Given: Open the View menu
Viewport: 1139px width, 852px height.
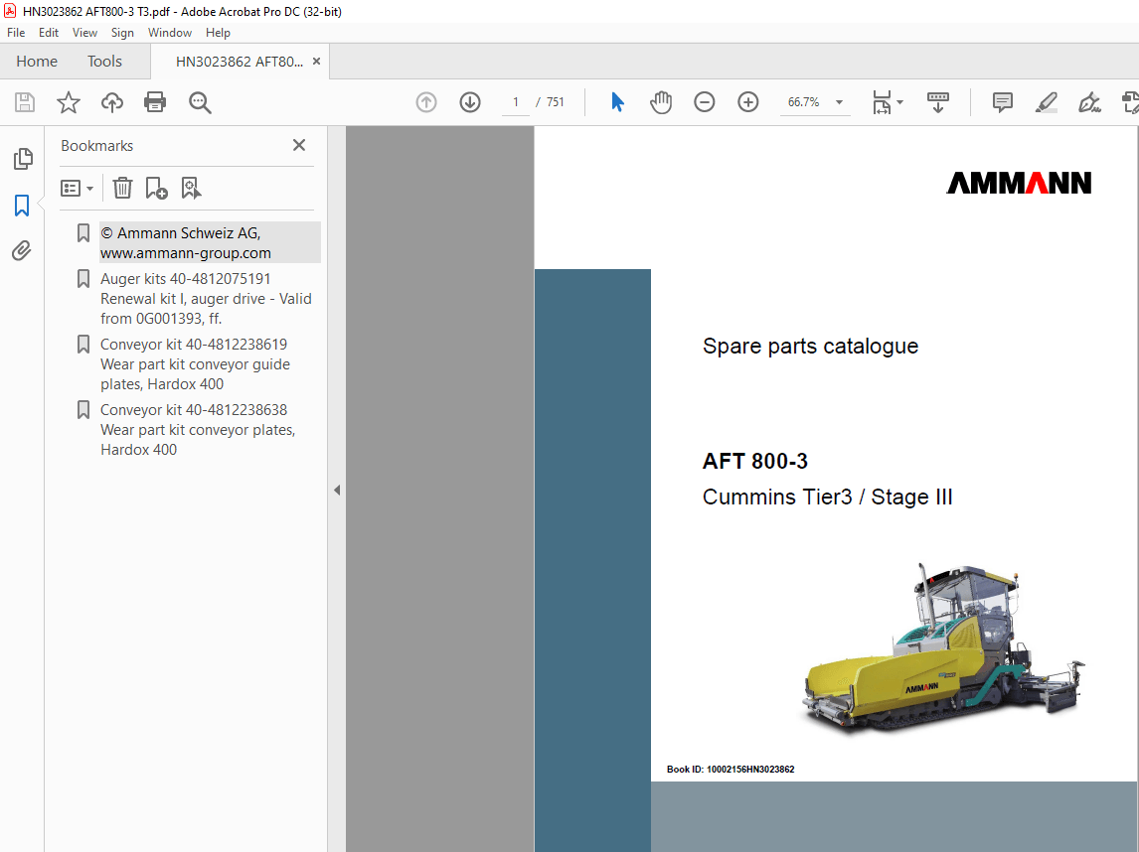Looking at the screenshot, I should coord(84,33).
